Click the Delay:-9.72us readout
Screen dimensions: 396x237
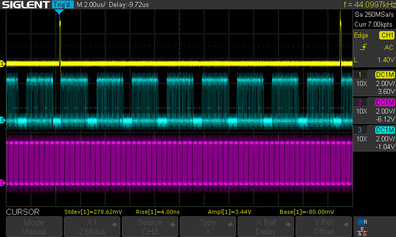pos(129,4)
